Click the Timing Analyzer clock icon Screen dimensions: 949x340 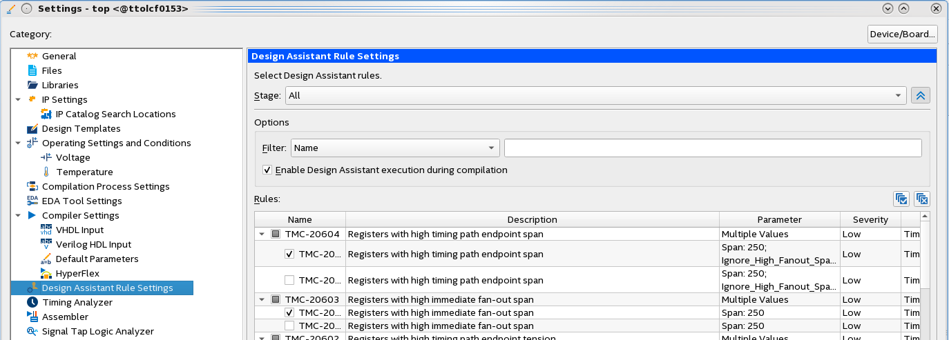pos(32,302)
